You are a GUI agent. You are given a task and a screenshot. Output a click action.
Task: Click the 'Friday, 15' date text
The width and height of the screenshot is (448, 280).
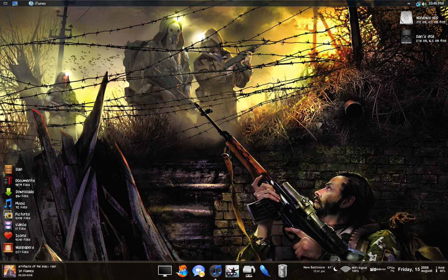pos(409,269)
